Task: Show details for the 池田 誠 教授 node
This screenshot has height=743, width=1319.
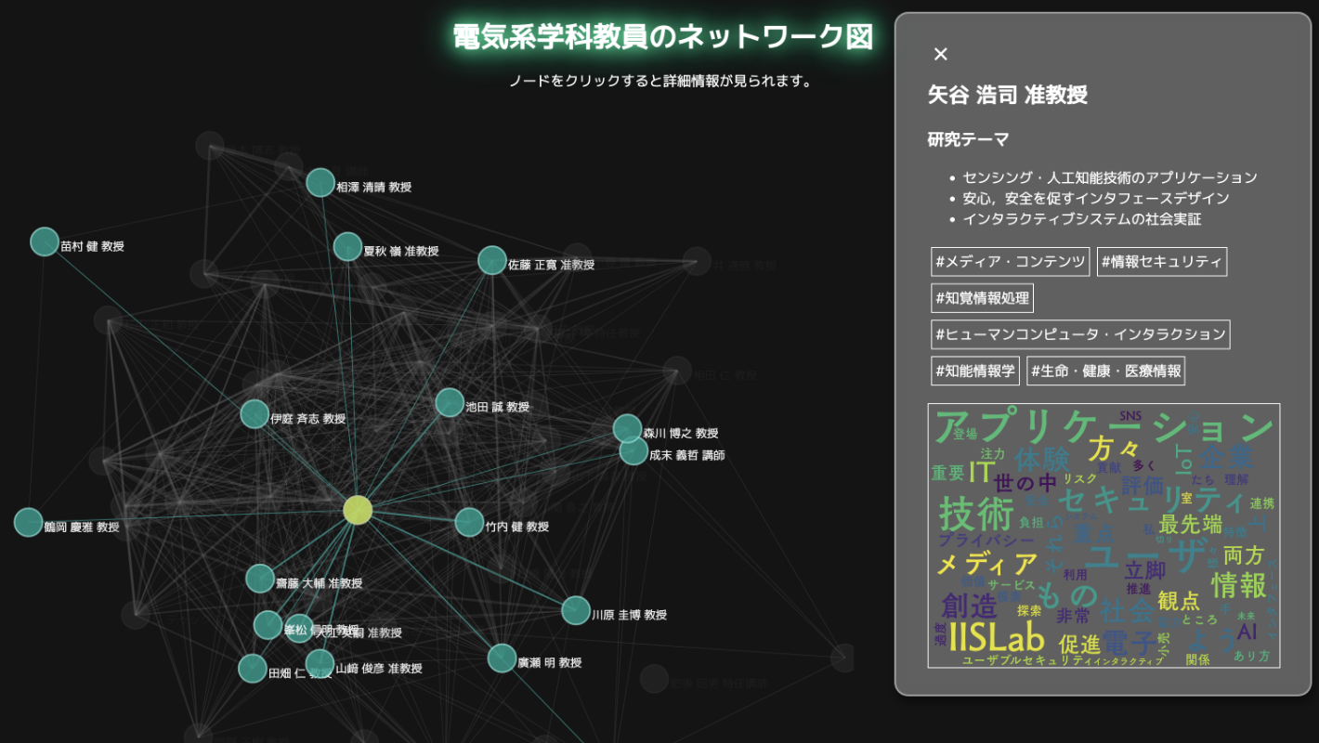Action: (x=450, y=403)
